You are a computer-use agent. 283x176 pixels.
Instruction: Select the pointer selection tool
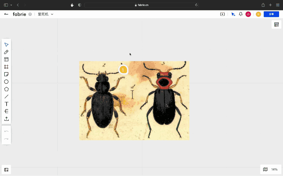point(6,45)
